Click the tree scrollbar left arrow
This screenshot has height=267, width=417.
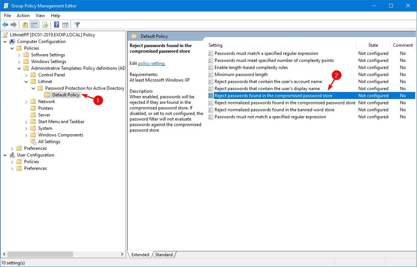coord(4,254)
